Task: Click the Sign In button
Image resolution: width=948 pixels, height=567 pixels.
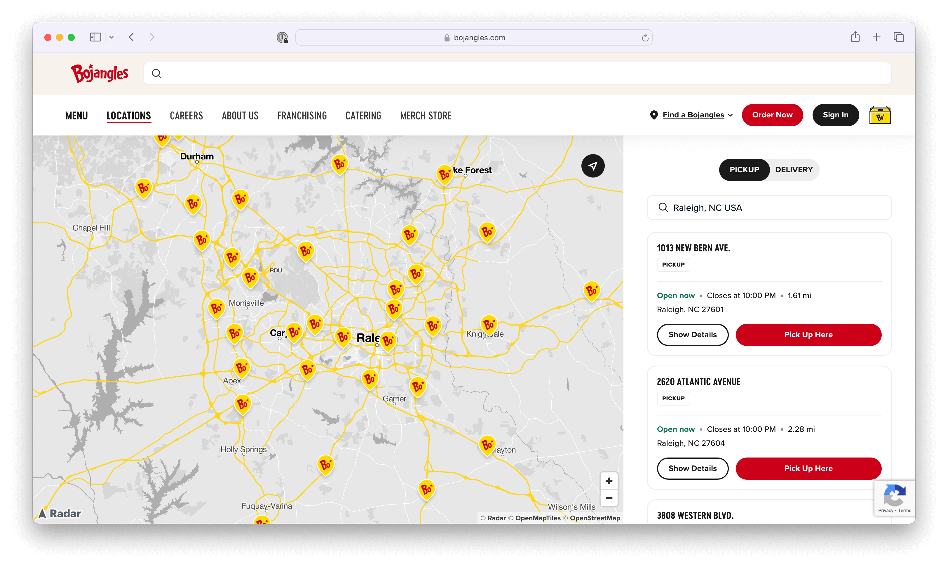Action: 835,115
